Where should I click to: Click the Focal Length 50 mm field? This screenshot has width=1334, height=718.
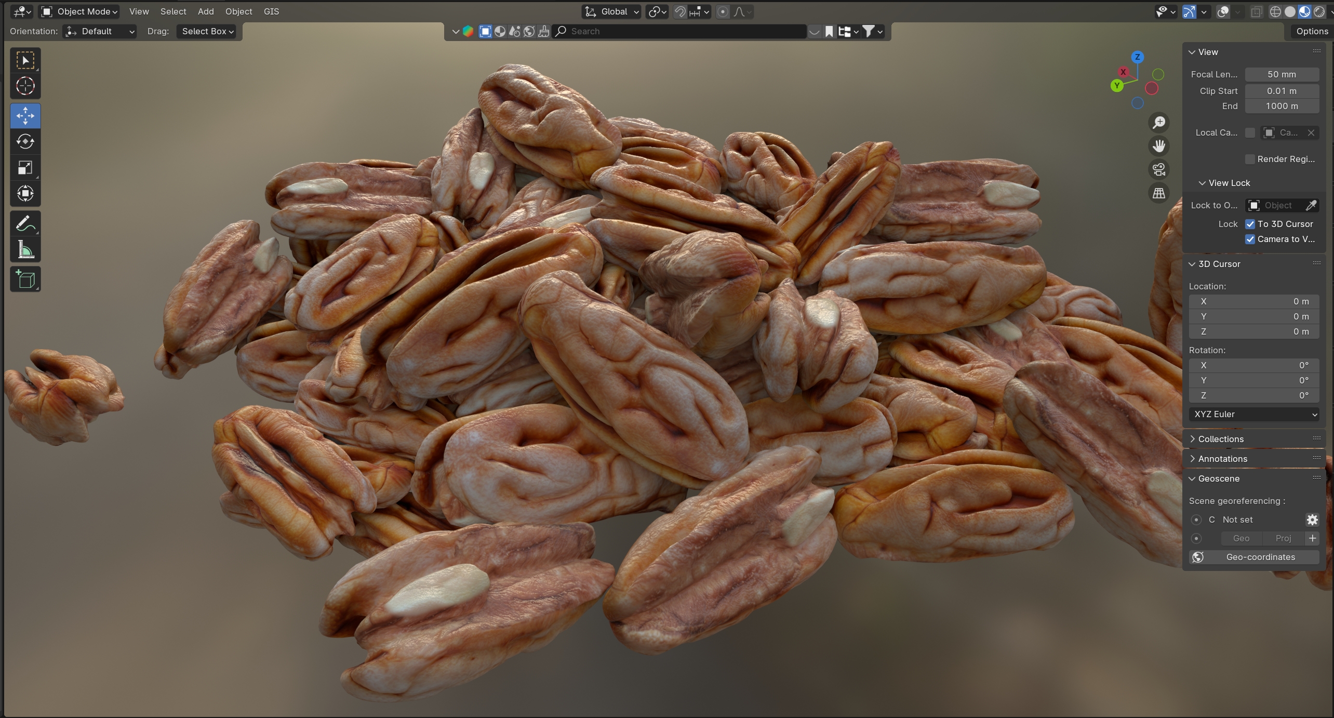click(1282, 74)
